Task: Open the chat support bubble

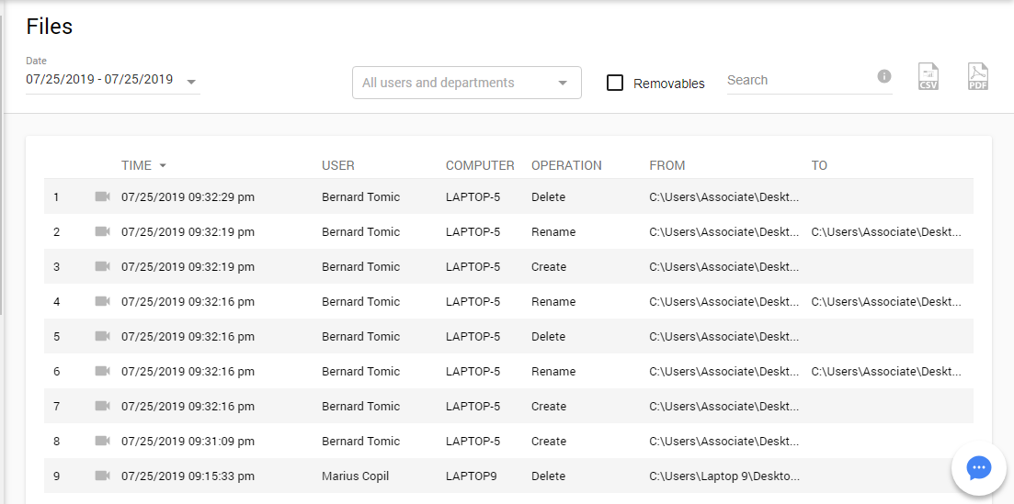Action: 978,468
